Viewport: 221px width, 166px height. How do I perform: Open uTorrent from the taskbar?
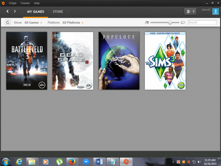coord(59,162)
